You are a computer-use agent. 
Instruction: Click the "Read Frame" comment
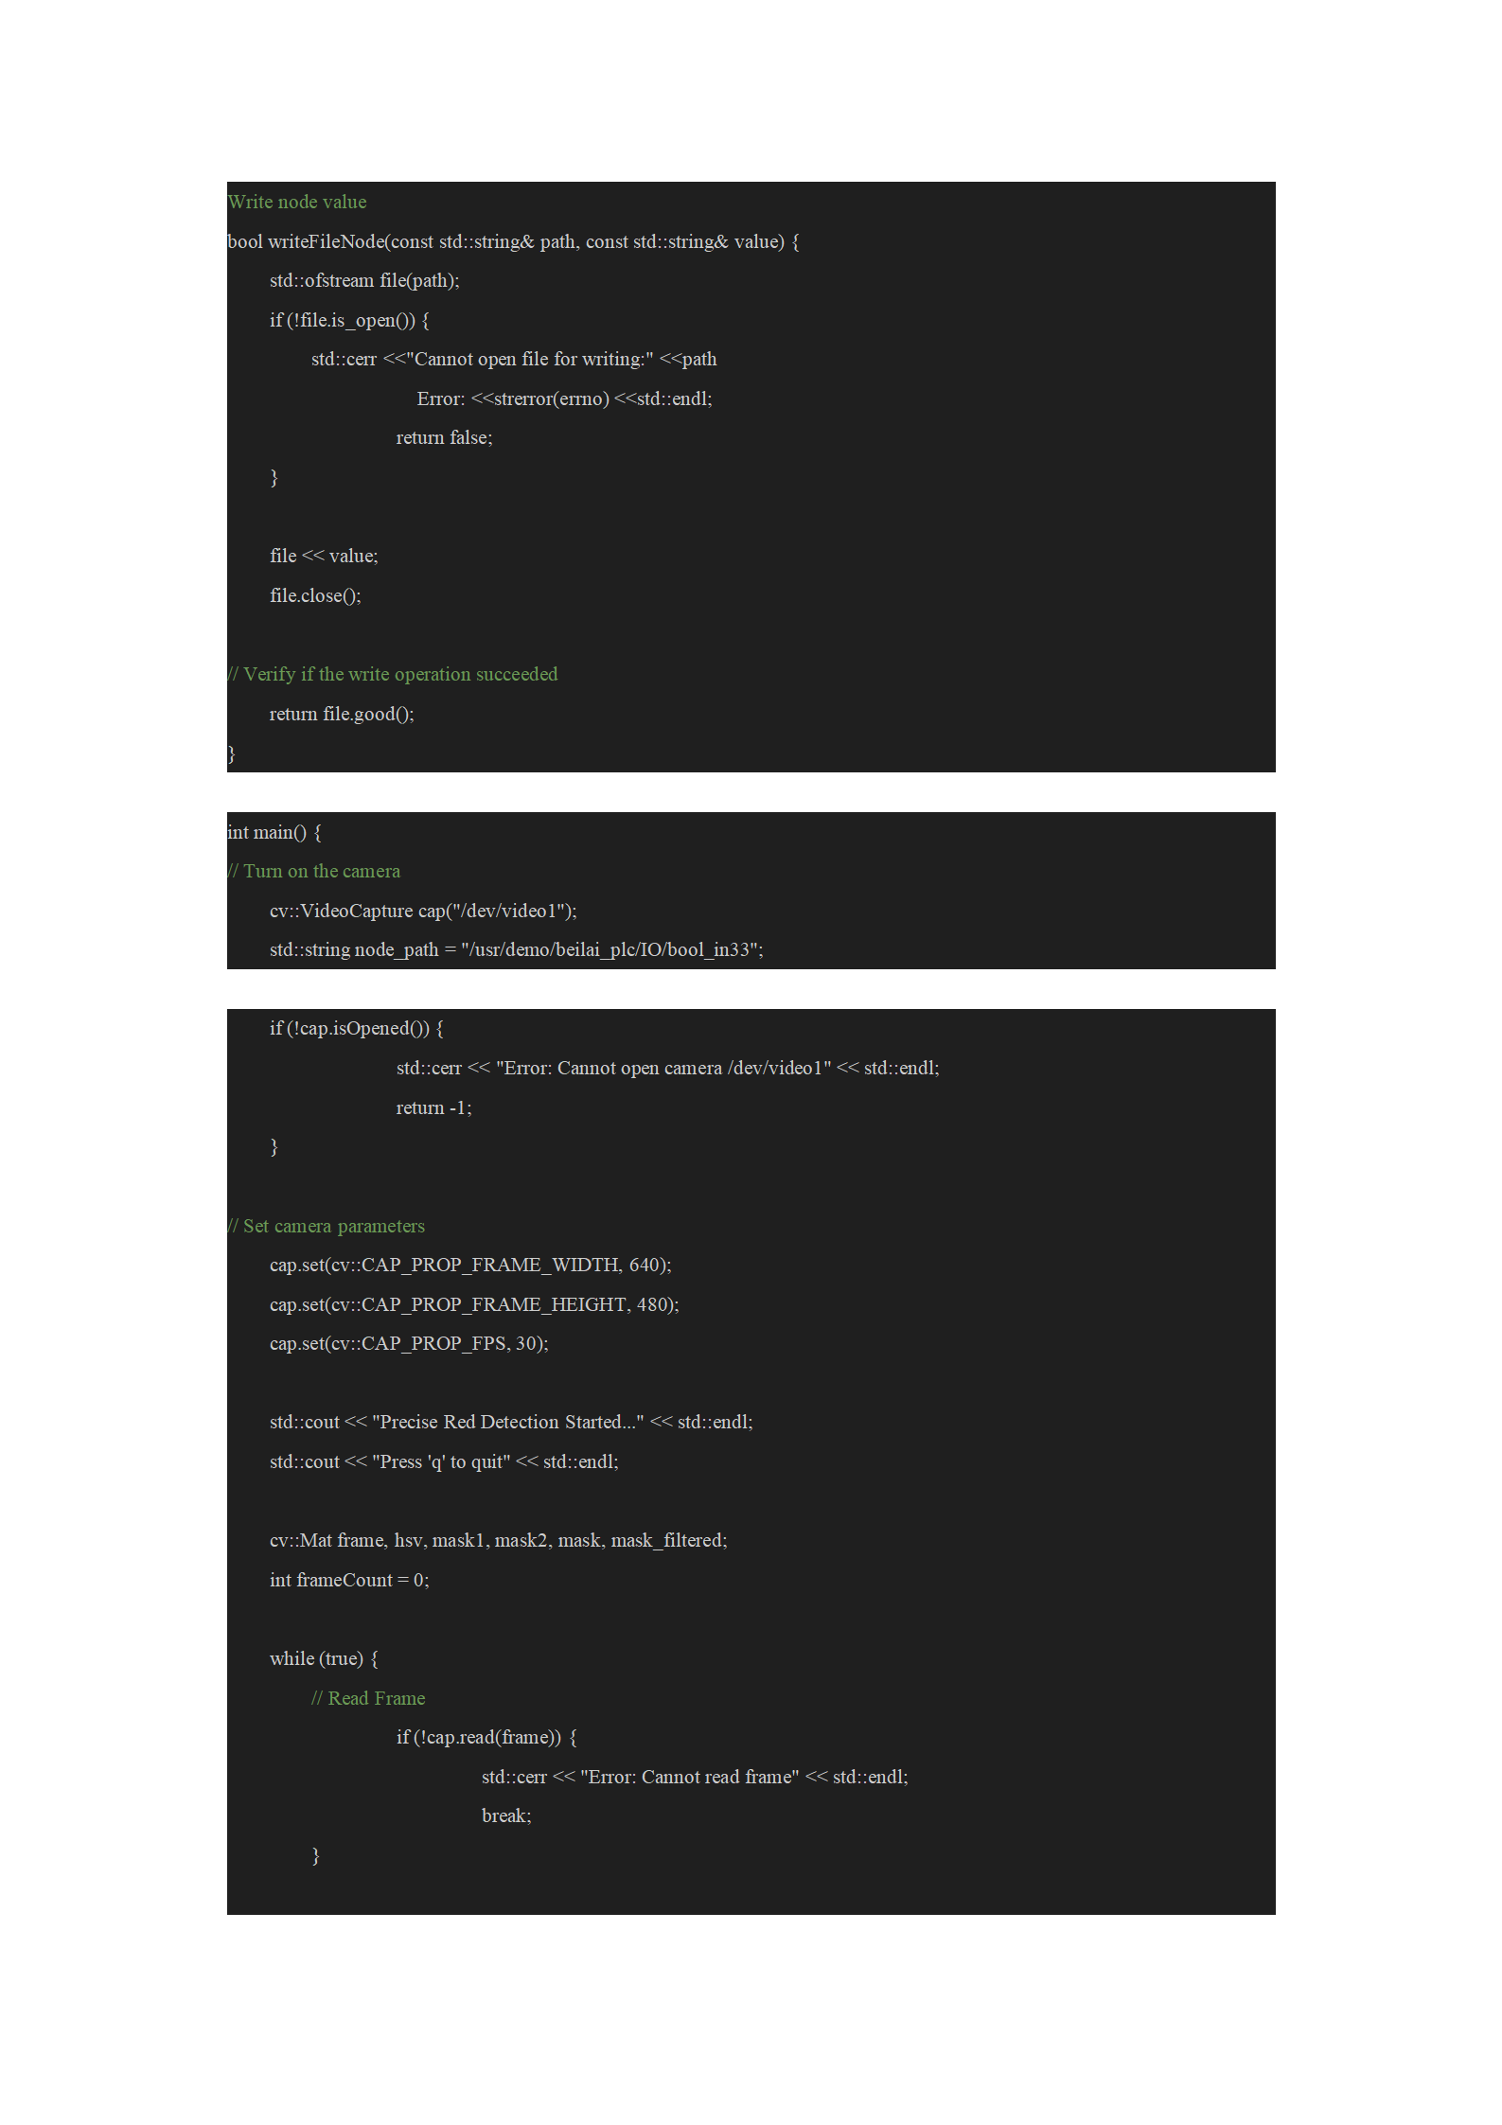(x=368, y=1698)
